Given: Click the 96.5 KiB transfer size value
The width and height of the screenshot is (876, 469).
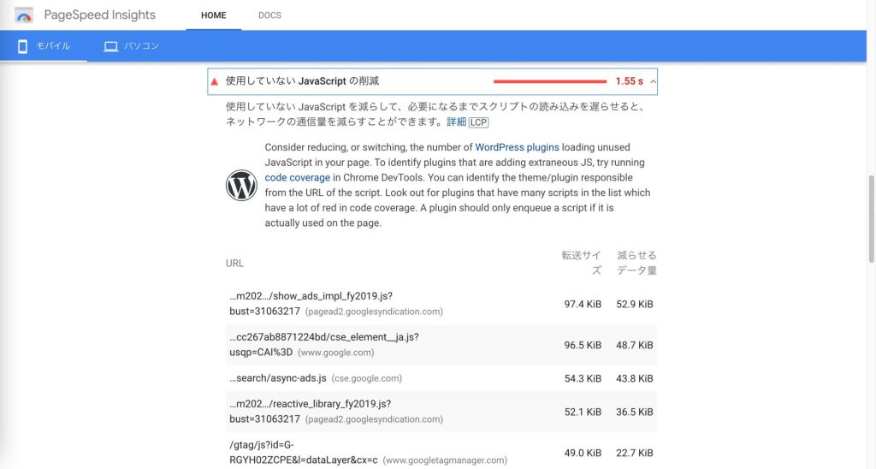Looking at the screenshot, I should (x=583, y=346).
